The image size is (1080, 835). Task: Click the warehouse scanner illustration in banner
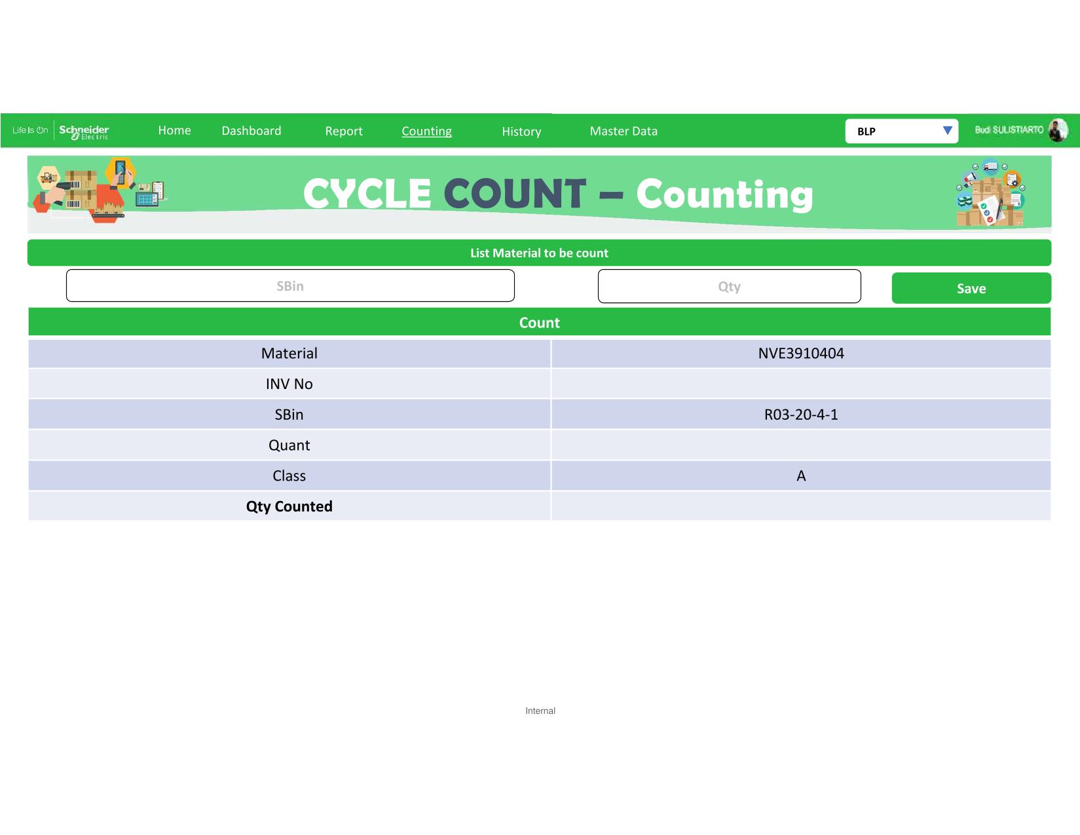tap(98, 191)
